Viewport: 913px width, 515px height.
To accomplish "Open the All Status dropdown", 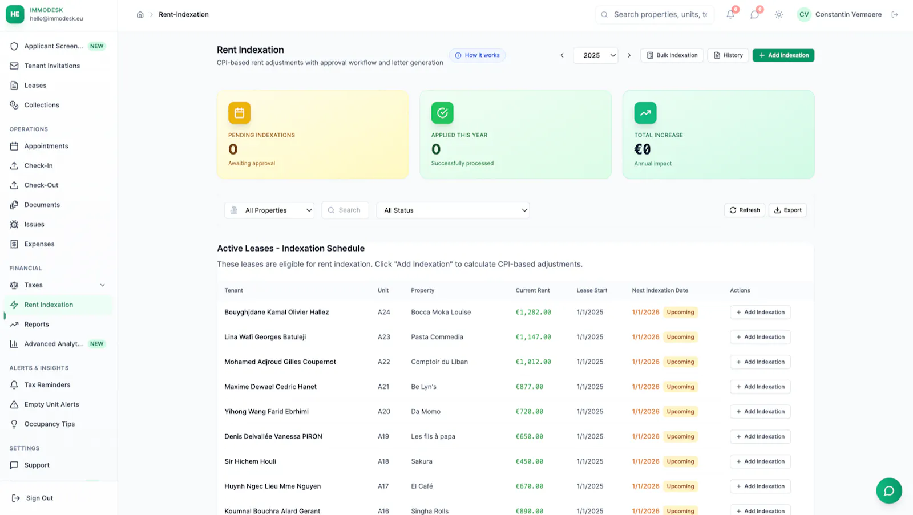I will coord(453,210).
